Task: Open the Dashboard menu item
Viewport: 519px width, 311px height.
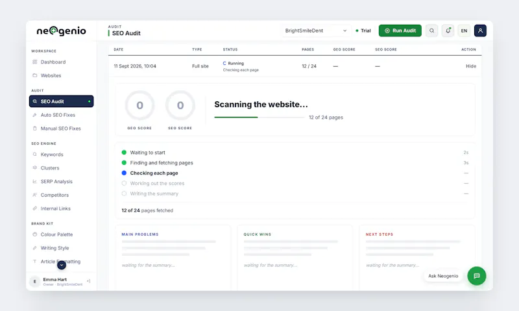Action: click(61, 62)
